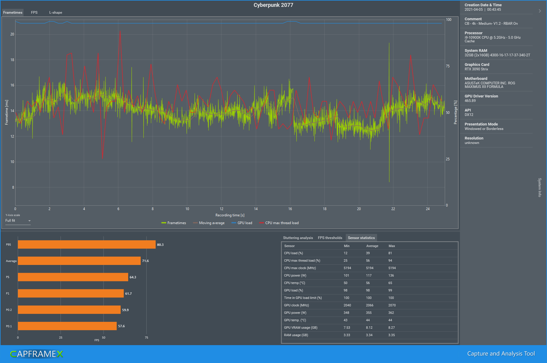Select the CPU temp (°C) row
The height and width of the screenshot is (363, 547).
[370, 283]
